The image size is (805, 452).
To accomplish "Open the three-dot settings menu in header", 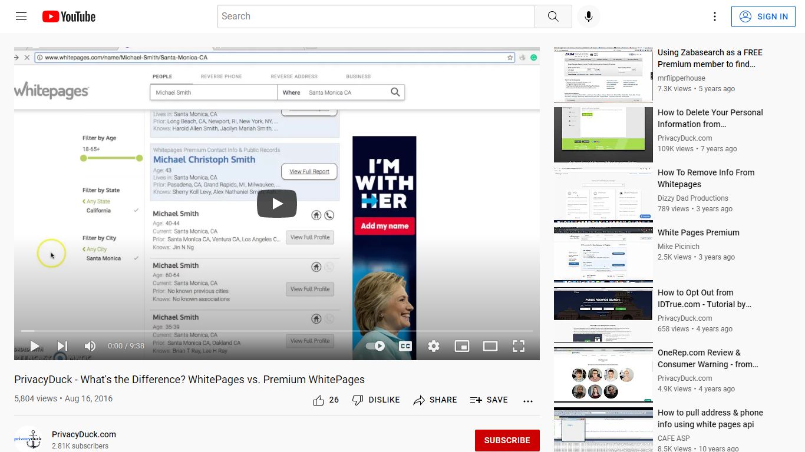I will (714, 16).
